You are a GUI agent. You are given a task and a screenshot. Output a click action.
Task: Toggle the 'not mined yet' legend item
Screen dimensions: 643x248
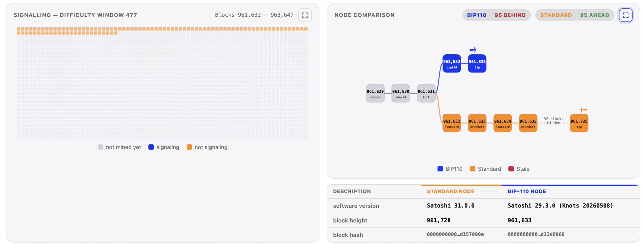pyautogui.click(x=119, y=147)
